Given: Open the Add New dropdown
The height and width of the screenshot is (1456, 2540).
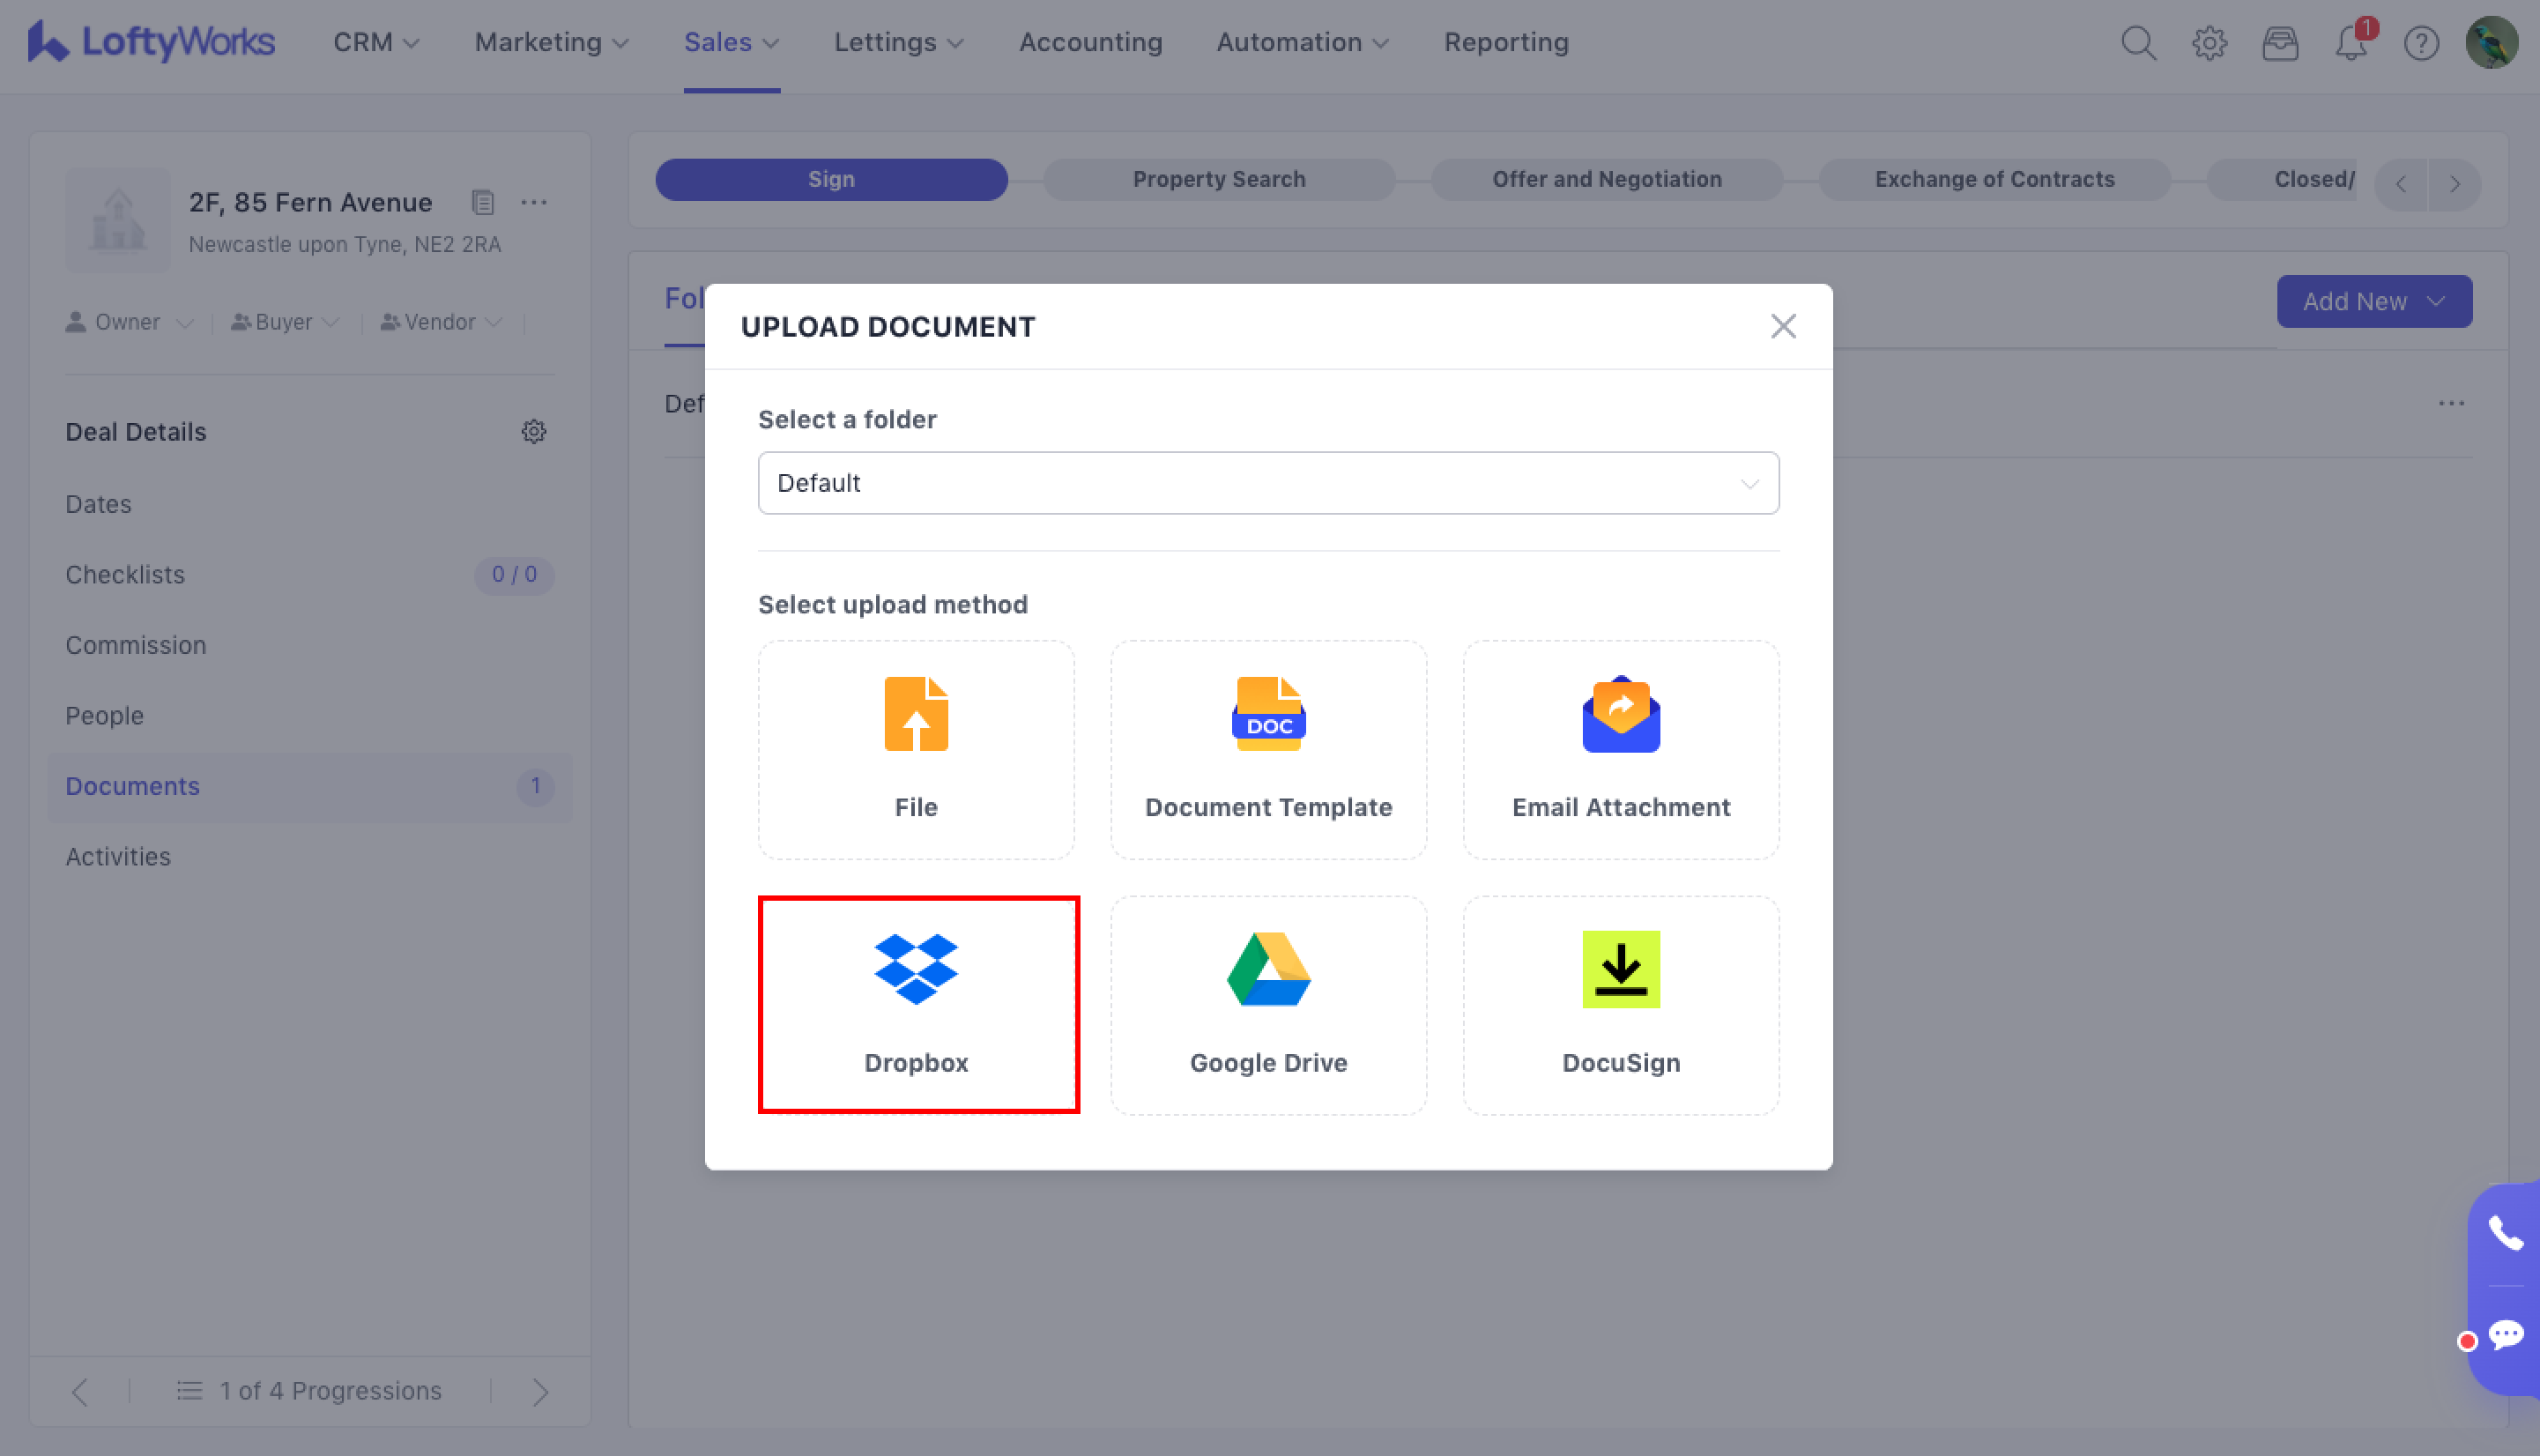Looking at the screenshot, I should tap(2373, 301).
